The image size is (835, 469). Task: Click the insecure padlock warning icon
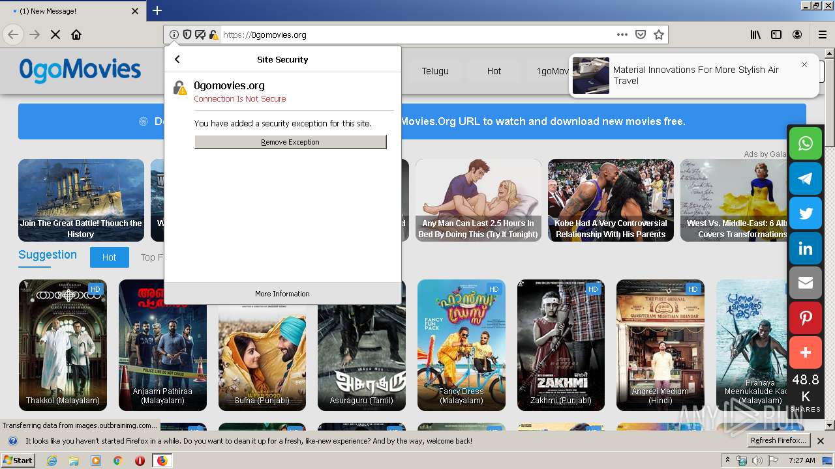tap(213, 35)
